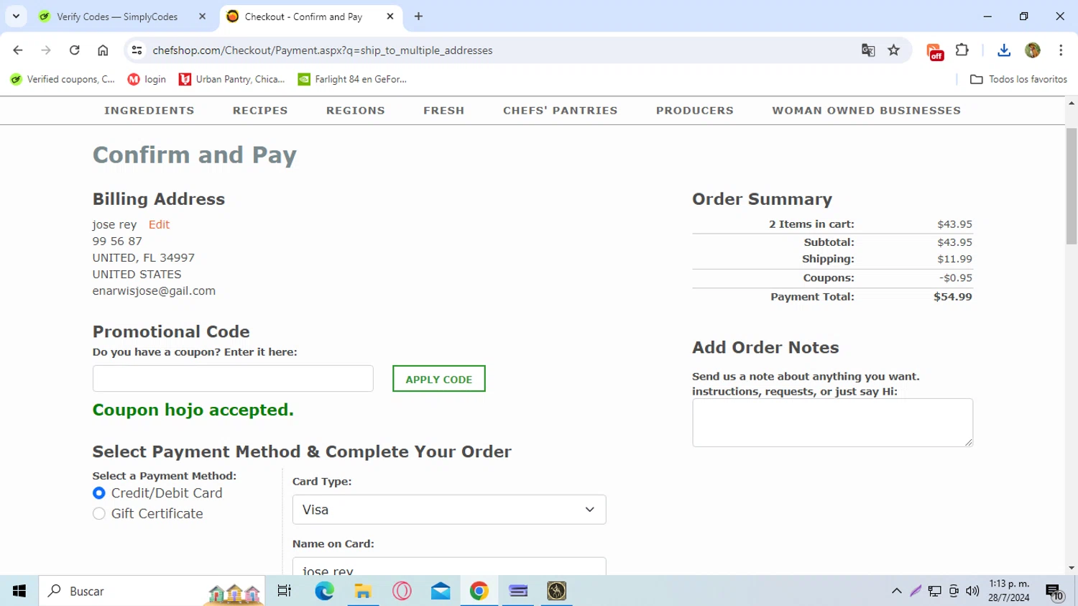Open Chrome three-dot menu
Screen dimensions: 1078x606
click(x=1061, y=50)
